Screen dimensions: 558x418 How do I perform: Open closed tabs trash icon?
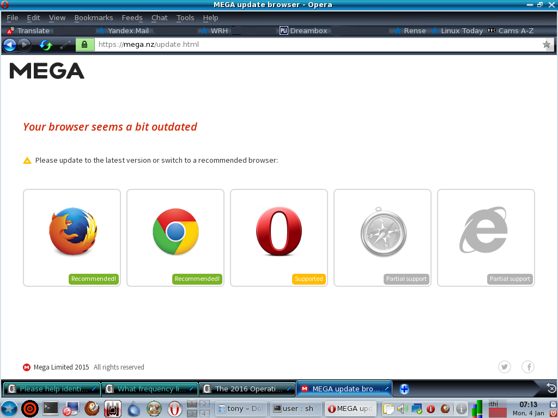(551, 388)
